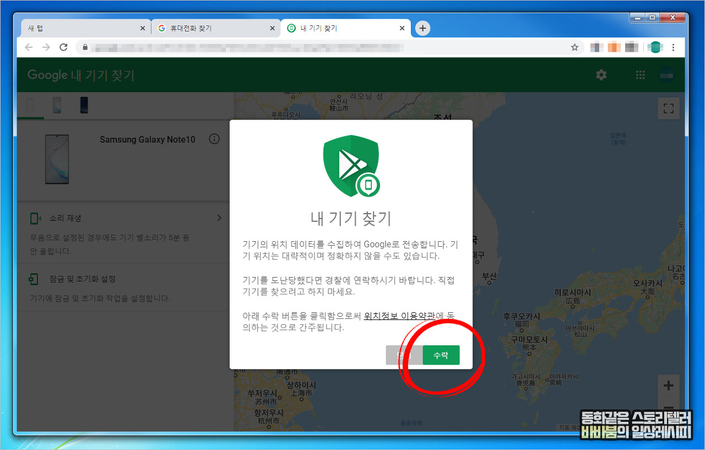Minimize the Chrome window
The height and width of the screenshot is (450, 705).
coord(637,18)
